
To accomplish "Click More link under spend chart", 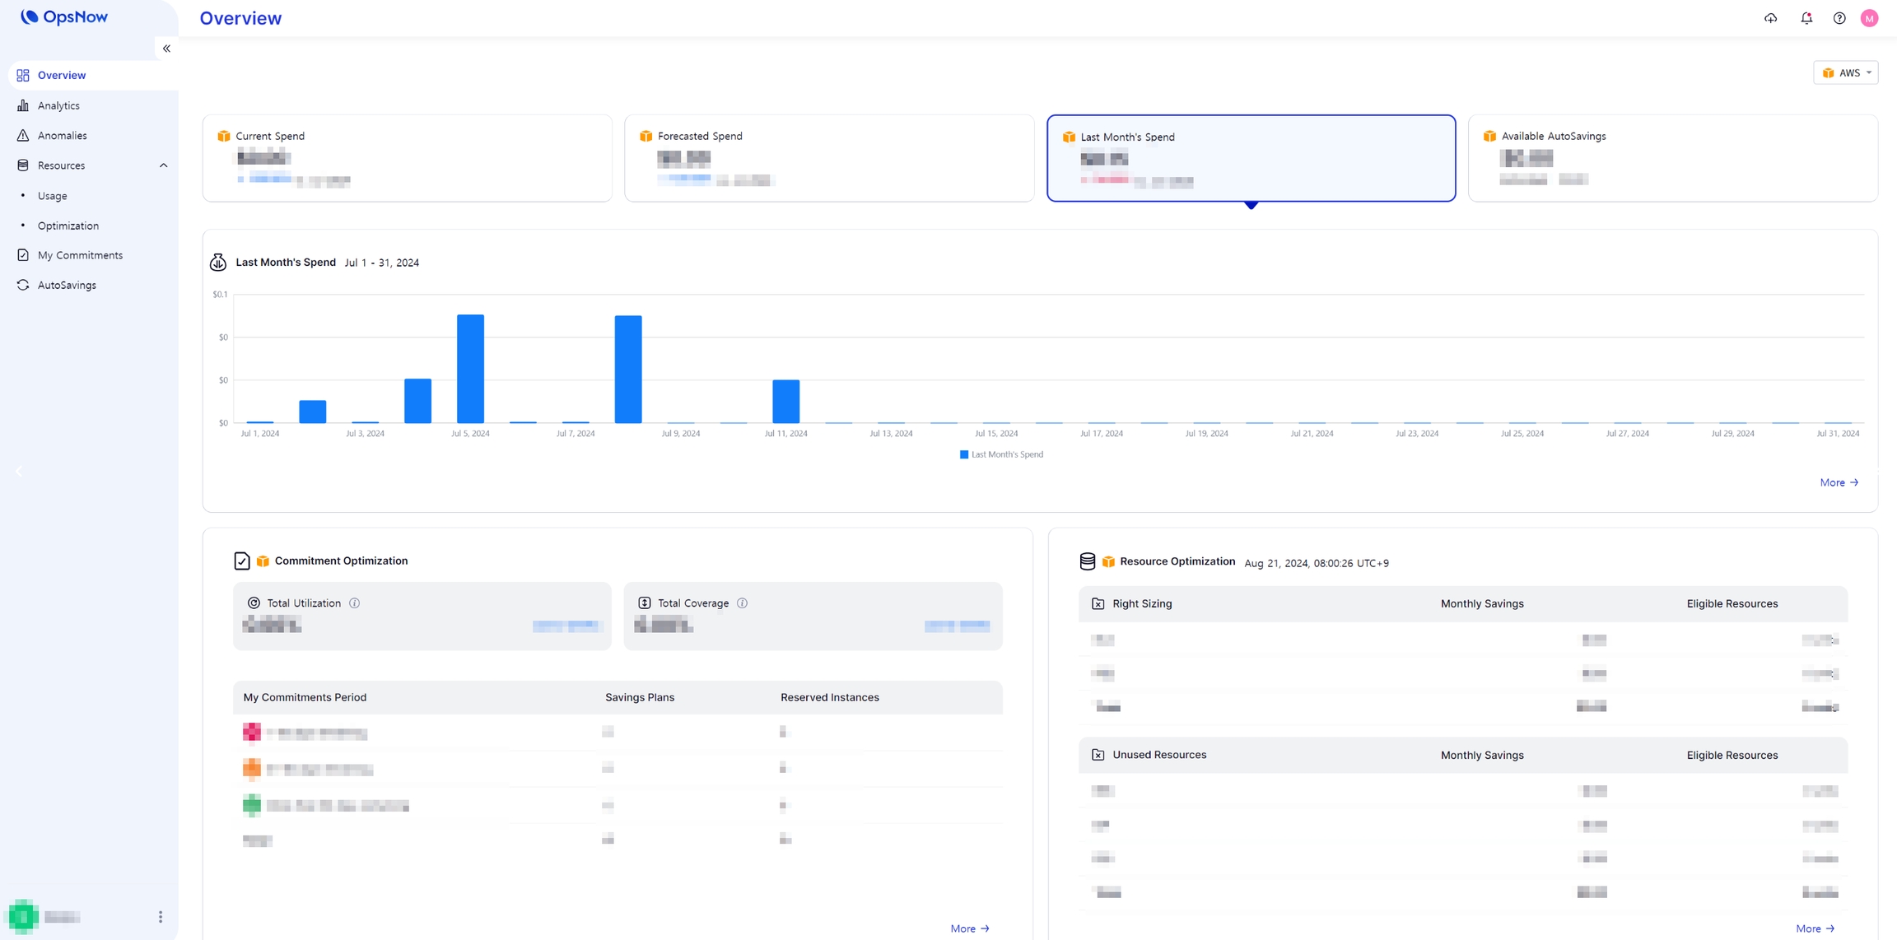I will pos(1839,482).
